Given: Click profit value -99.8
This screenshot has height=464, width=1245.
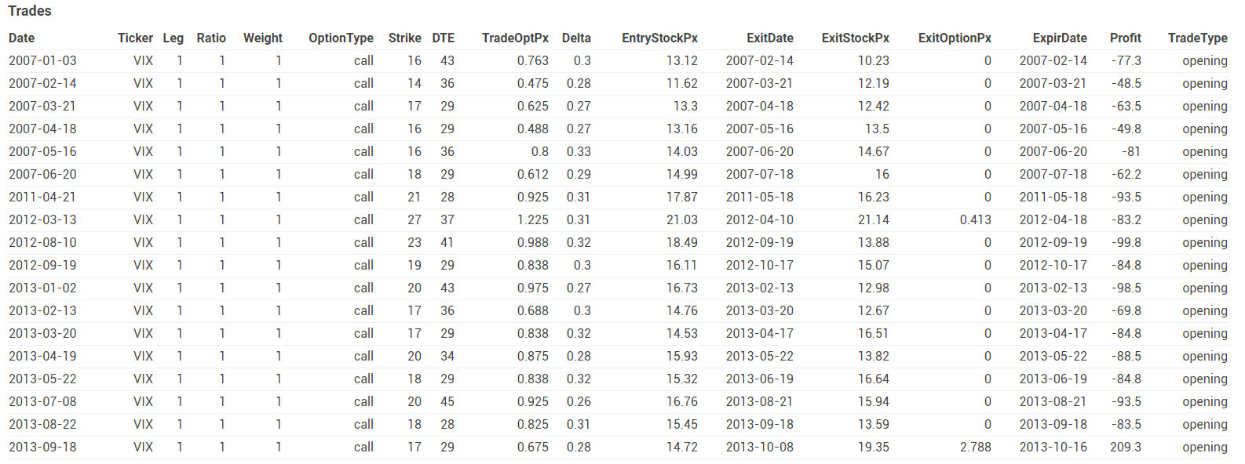Looking at the screenshot, I should pos(1126,242).
